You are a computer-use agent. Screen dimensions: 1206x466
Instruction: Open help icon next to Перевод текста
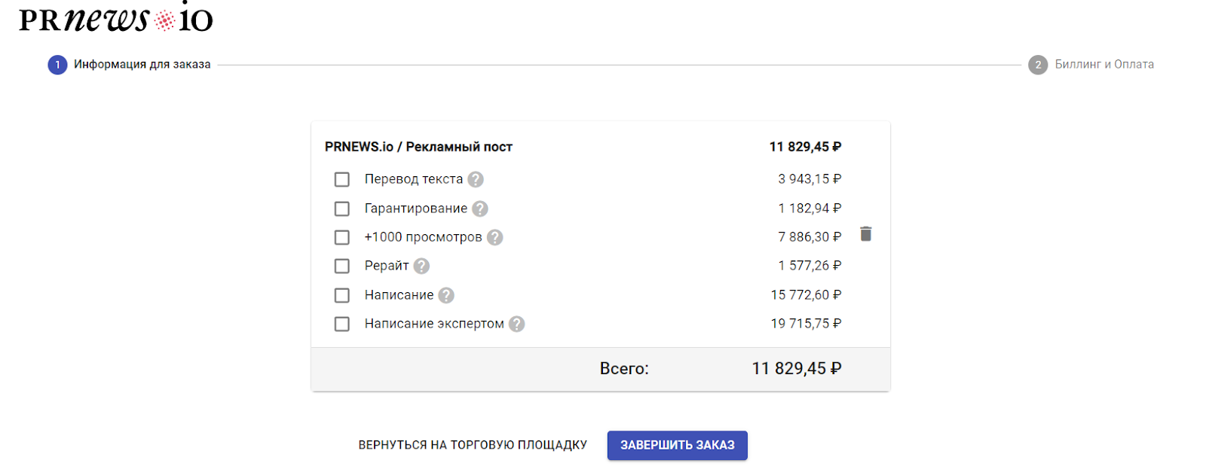476,179
